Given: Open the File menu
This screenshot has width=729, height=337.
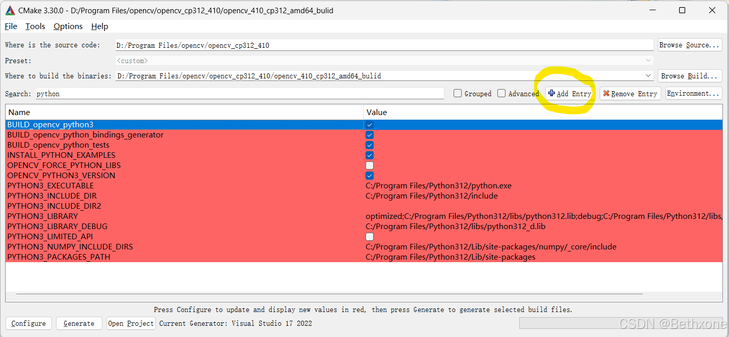Looking at the screenshot, I should [x=11, y=26].
